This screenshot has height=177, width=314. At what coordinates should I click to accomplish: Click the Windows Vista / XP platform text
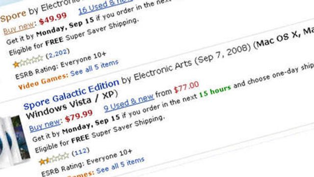click(x=72, y=105)
